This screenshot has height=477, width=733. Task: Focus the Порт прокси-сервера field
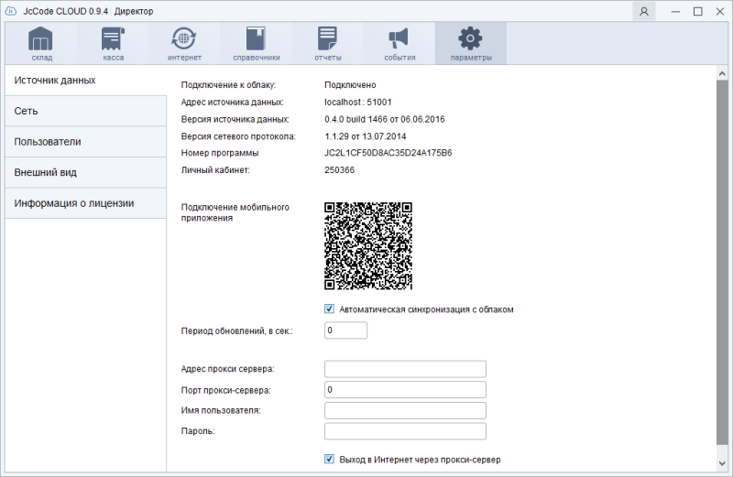pos(405,390)
